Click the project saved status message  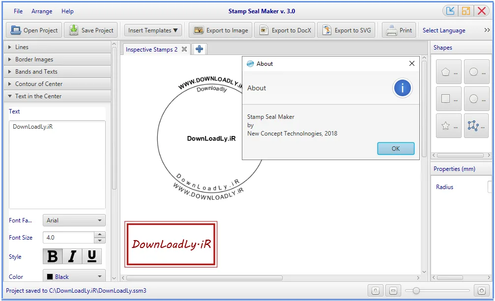(x=76, y=291)
